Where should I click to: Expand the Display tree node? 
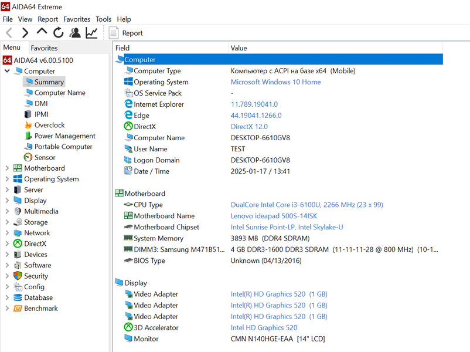7,201
